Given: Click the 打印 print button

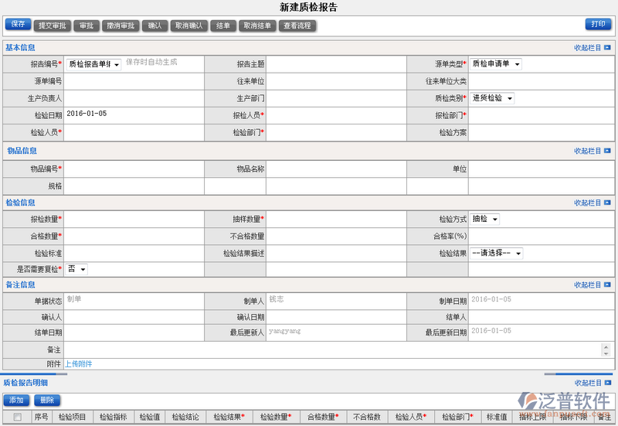Looking at the screenshot, I should (x=598, y=24).
